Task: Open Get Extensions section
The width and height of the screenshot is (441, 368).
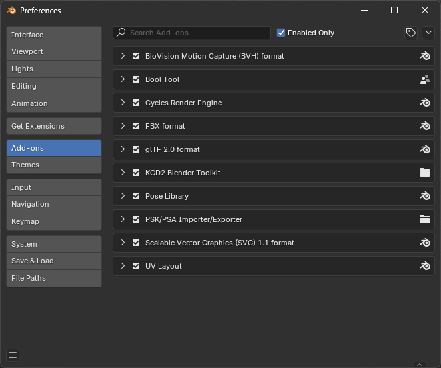Action: [54, 126]
